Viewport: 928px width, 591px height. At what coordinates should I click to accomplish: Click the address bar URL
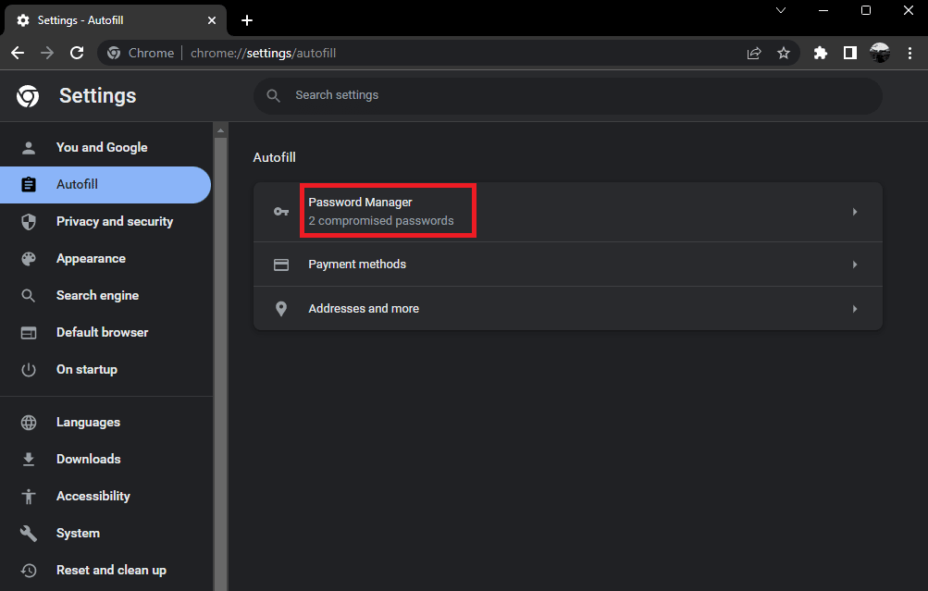tap(263, 54)
